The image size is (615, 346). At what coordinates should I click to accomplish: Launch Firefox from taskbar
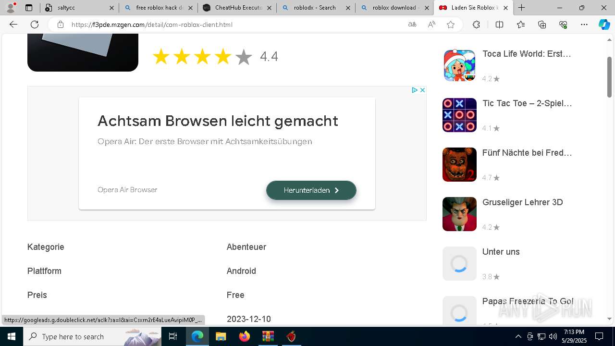click(x=245, y=336)
